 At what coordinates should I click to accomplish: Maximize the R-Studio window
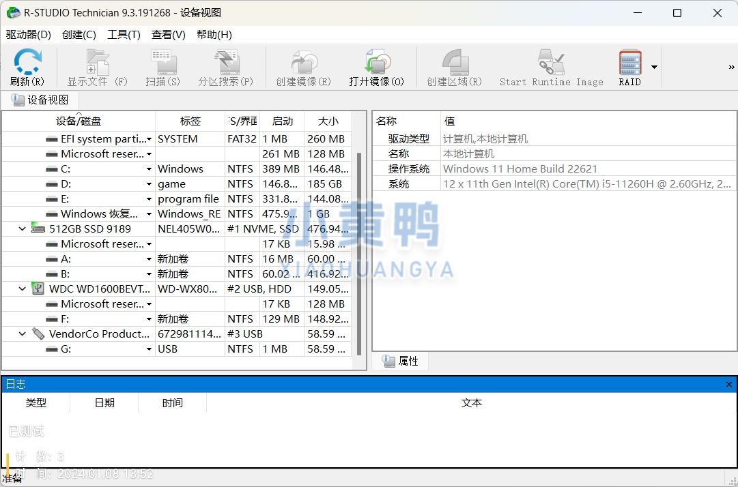pos(677,13)
